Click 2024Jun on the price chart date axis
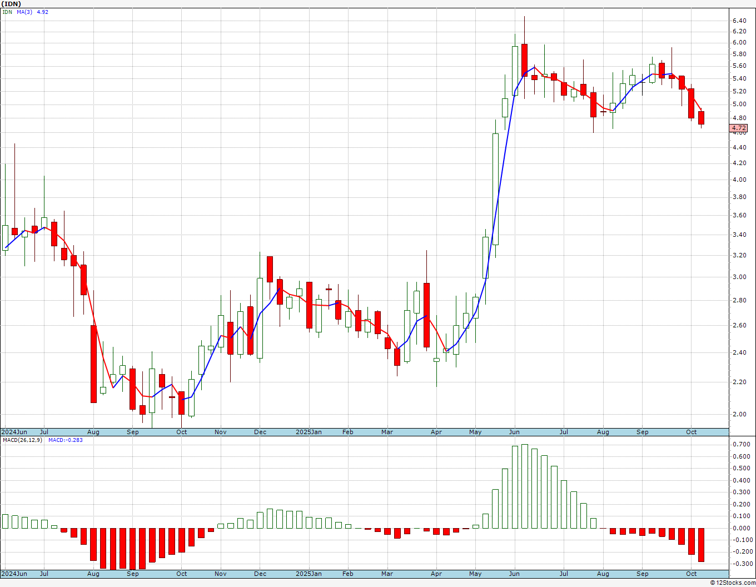 tap(14, 432)
